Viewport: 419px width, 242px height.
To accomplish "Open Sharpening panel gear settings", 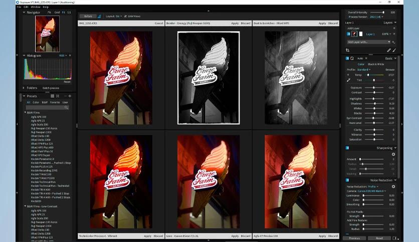I will (393, 154).
